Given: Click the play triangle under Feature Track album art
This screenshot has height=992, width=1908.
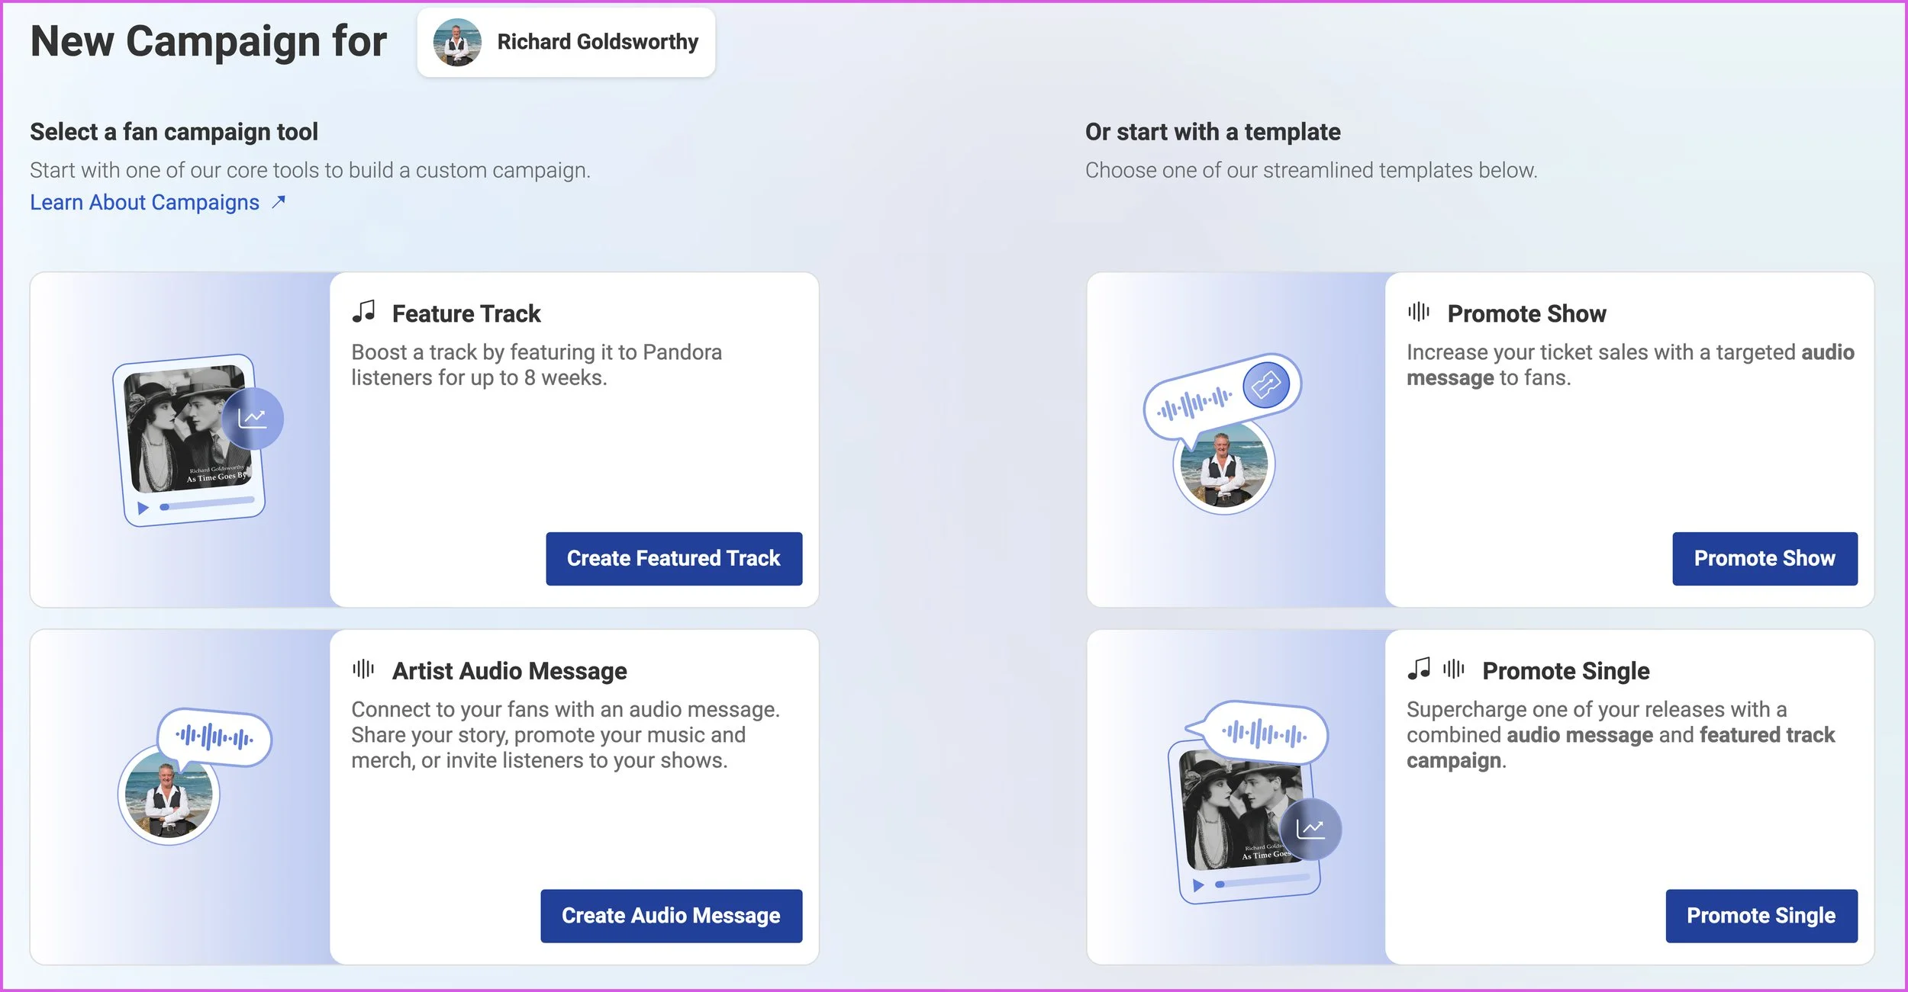Looking at the screenshot, I should pos(143,508).
